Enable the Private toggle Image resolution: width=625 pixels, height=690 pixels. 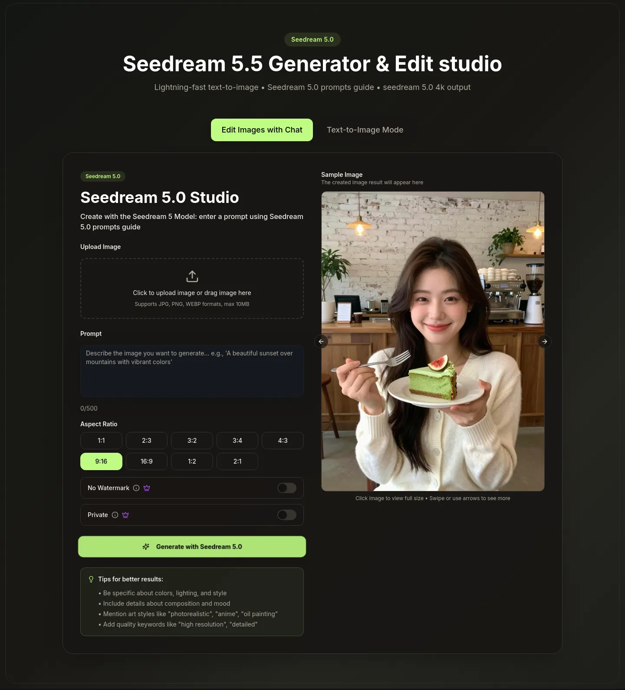[287, 515]
